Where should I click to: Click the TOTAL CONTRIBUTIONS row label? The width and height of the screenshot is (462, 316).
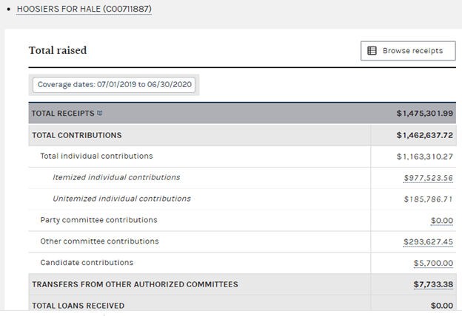pyautogui.click(x=77, y=136)
